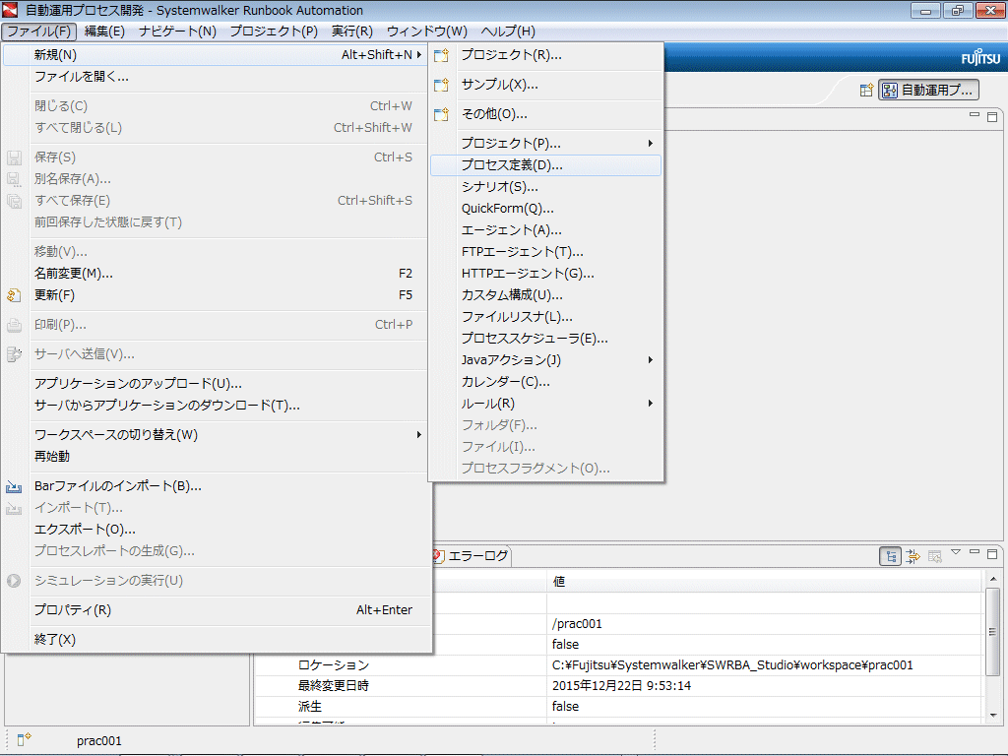Viewport: 1008px width, 756px height.
Task: Switch to the 自動運用プ... perspective
Action: pyautogui.click(x=929, y=90)
